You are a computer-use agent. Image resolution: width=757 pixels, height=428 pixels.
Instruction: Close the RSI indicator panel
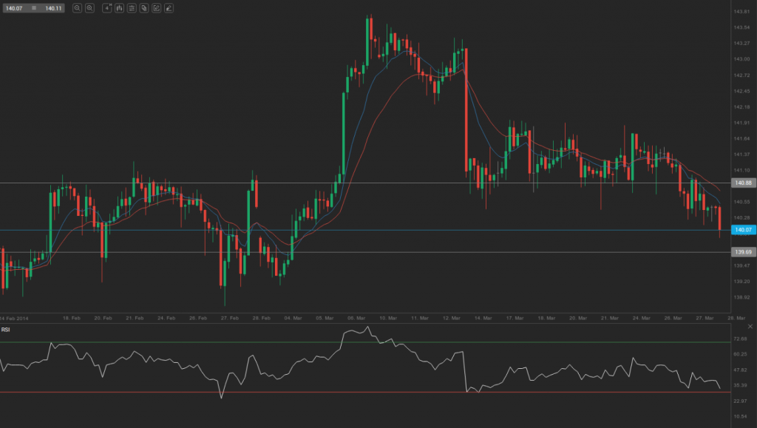pos(750,325)
